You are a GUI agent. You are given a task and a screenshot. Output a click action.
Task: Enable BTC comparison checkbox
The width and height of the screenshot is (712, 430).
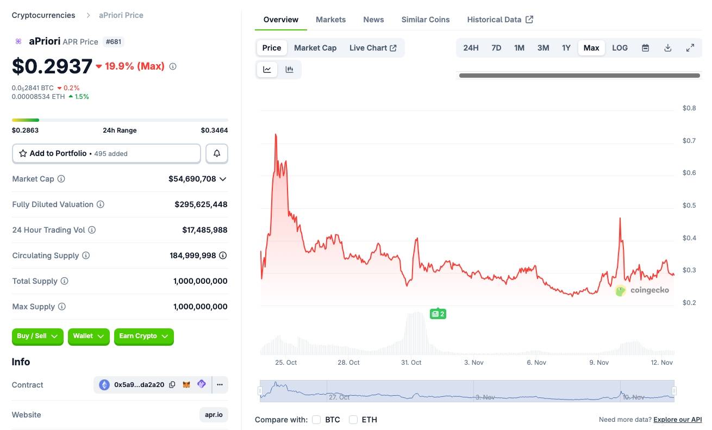(x=316, y=420)
